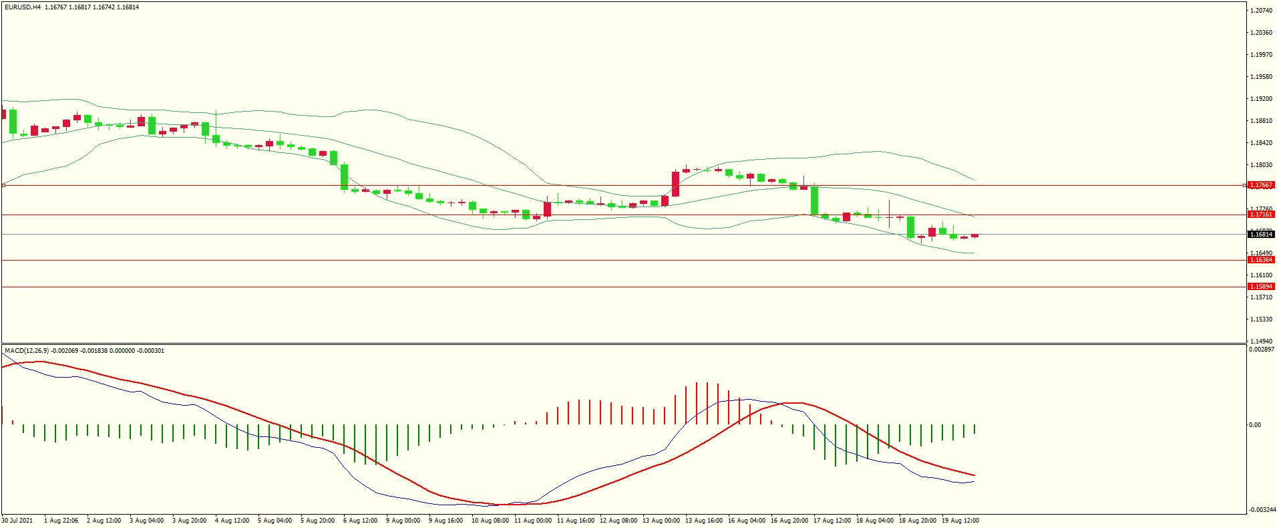Select the red 1.15894 price level label

(1261, 287)
